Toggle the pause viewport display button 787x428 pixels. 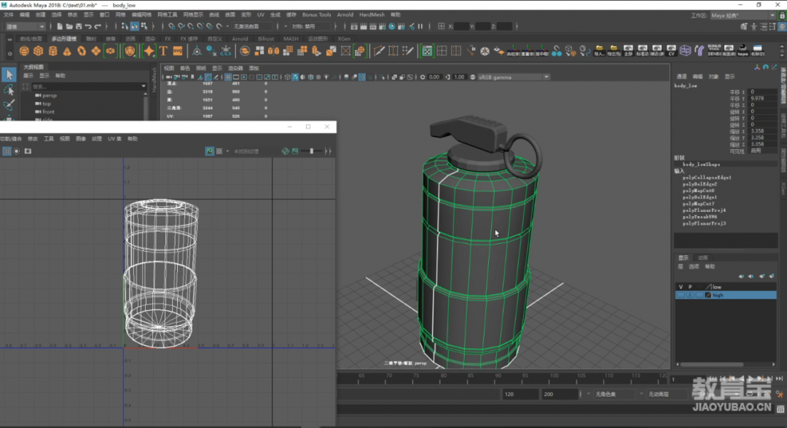point(420,26)
